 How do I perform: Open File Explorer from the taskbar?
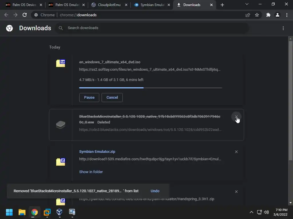click(x=22, y=212)
